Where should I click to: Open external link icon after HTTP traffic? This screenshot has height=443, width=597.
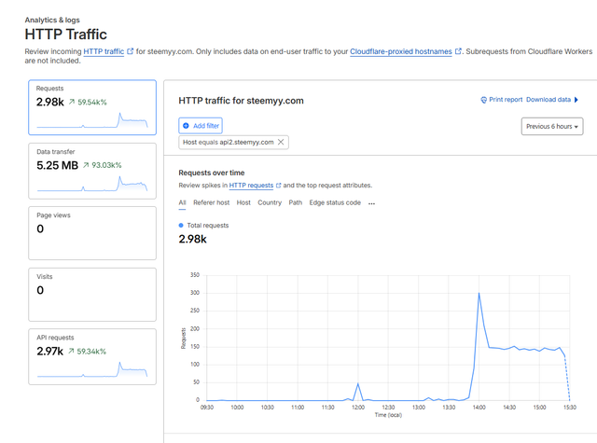tap(130, 51)
